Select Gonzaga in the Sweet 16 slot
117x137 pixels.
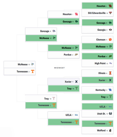tap(41, 31)
